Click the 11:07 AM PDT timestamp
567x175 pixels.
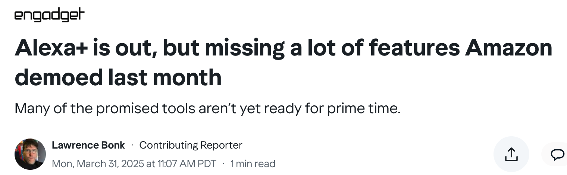click(185, 164)
